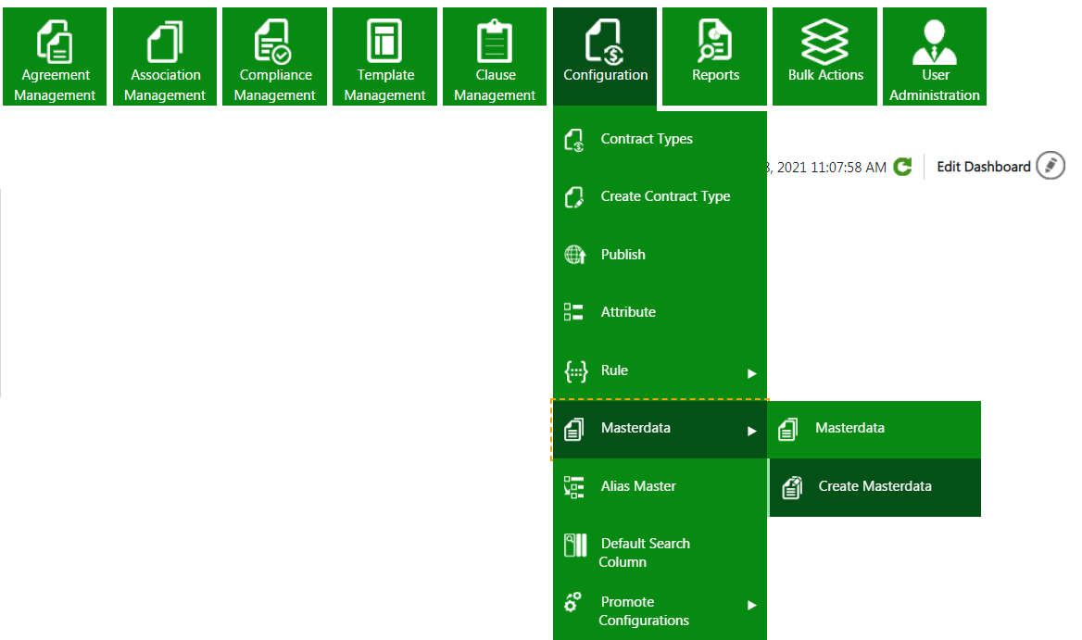
Task: Open the Attribute menu item
Action: tap(628, 312)
